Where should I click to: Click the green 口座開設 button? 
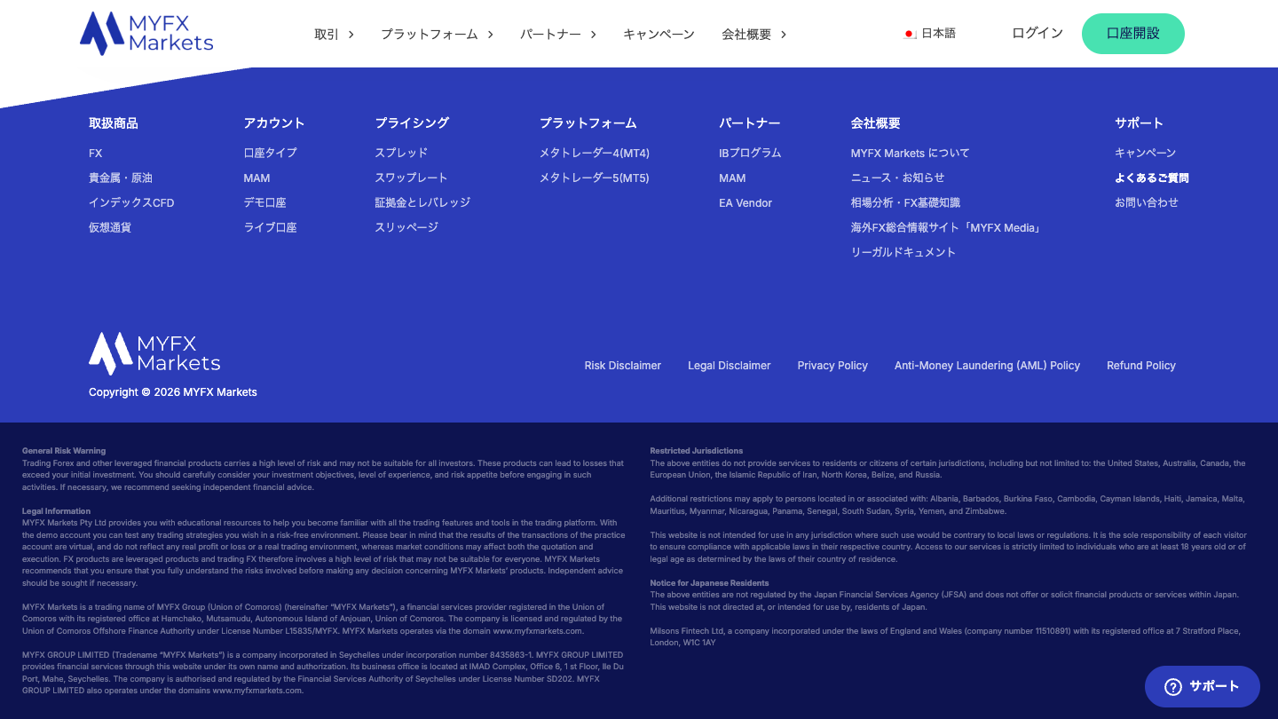1133,34
